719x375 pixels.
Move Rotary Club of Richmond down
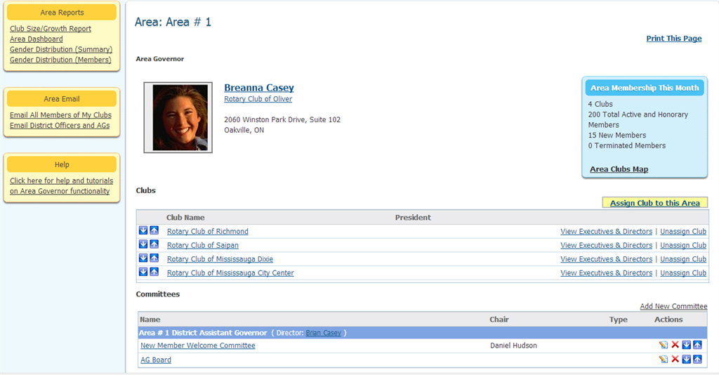(143, 230)
